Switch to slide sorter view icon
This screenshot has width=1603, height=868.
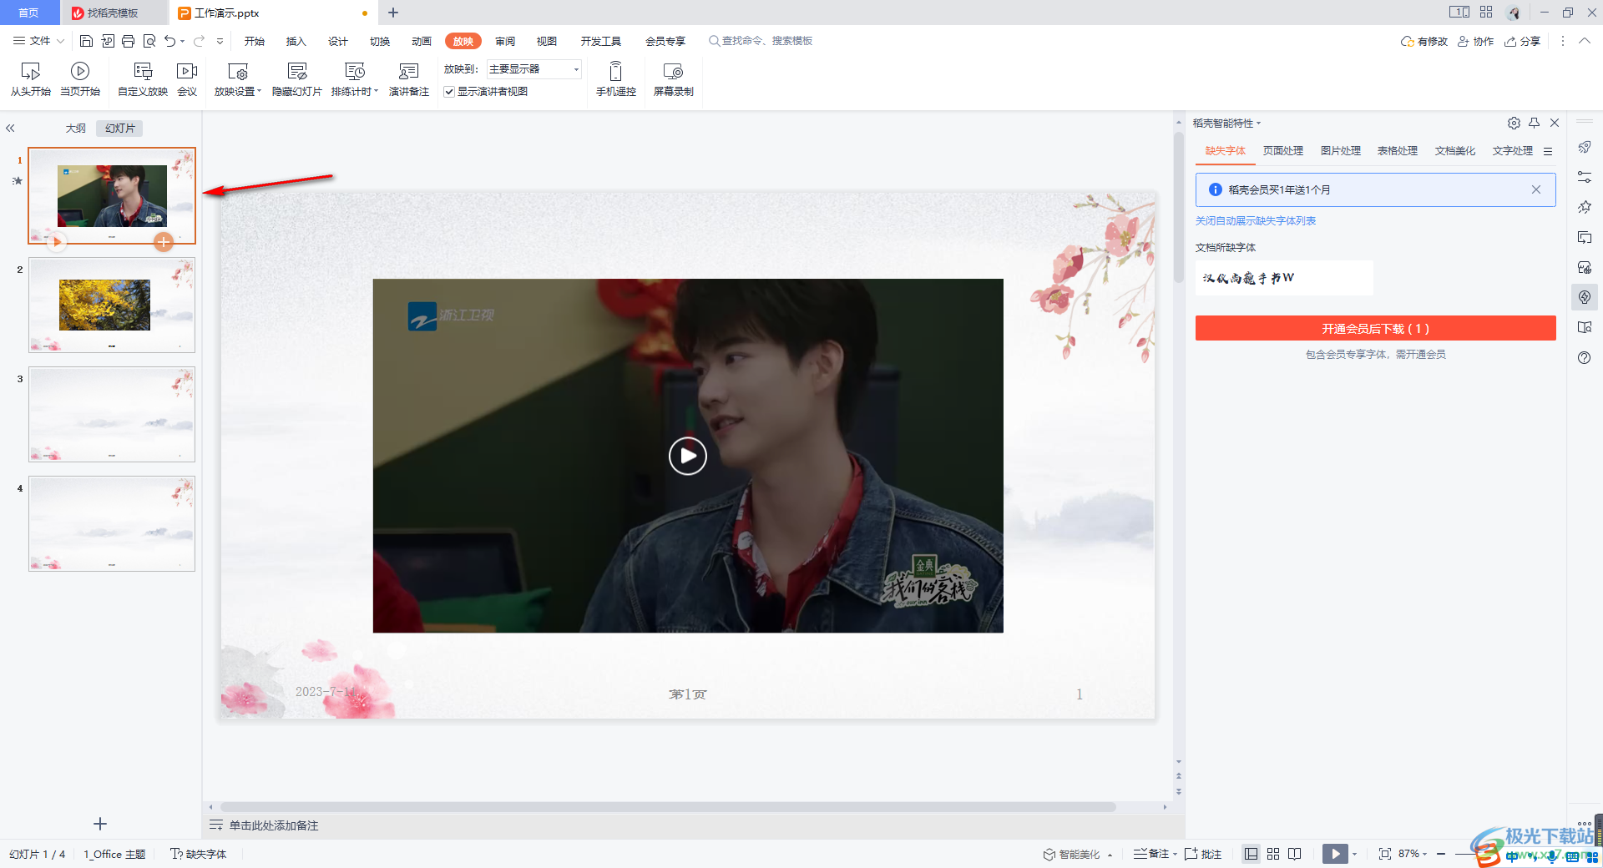[x=1273, y=854]
